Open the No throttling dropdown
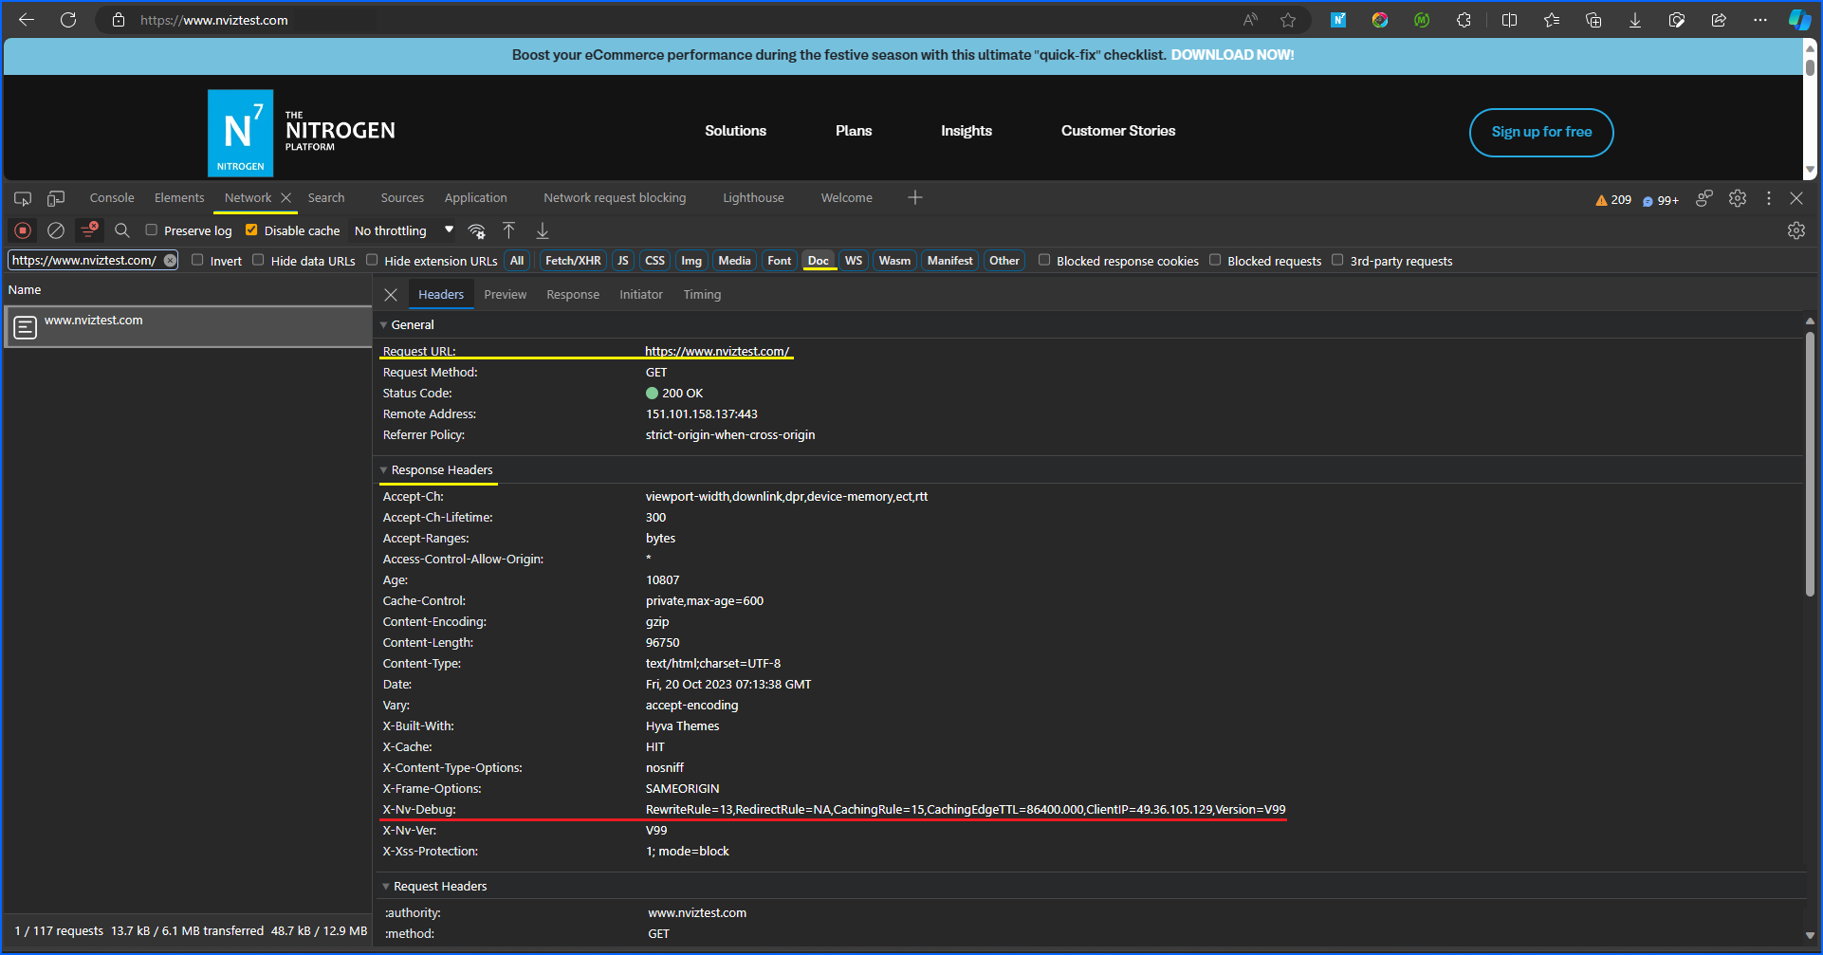This screenshot has height=955, width=1823. (399, 230)
